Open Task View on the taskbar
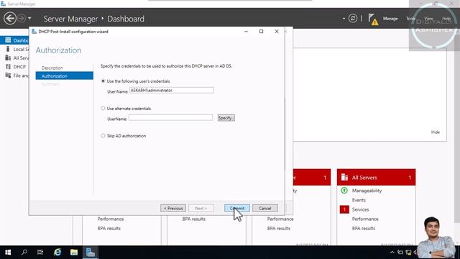 point(40,253)
